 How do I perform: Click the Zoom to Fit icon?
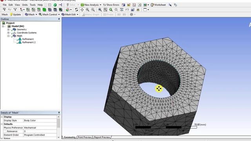100,10
